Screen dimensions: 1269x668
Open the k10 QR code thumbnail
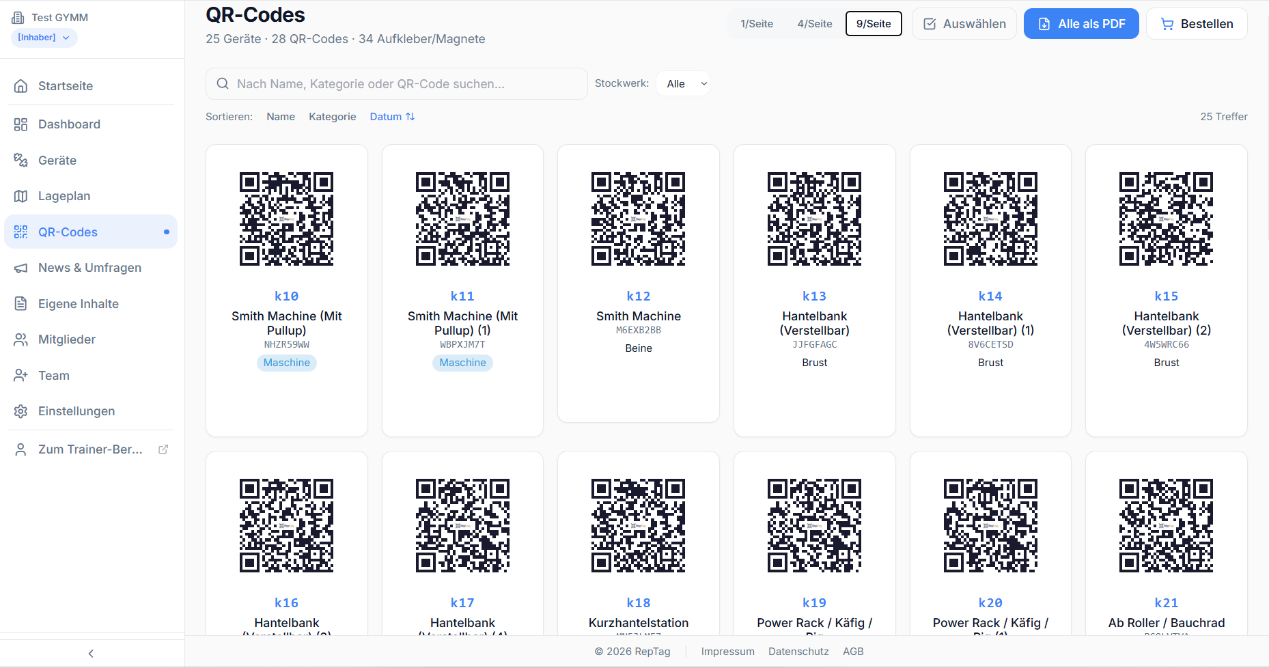(287, 219)
